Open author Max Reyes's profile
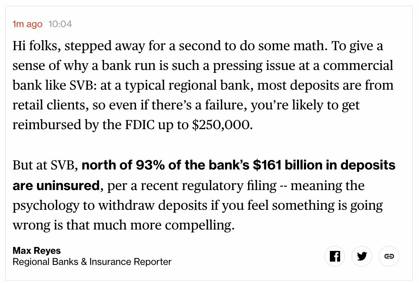This screenshot has width=419, height=283. click(x=37, y=251)
